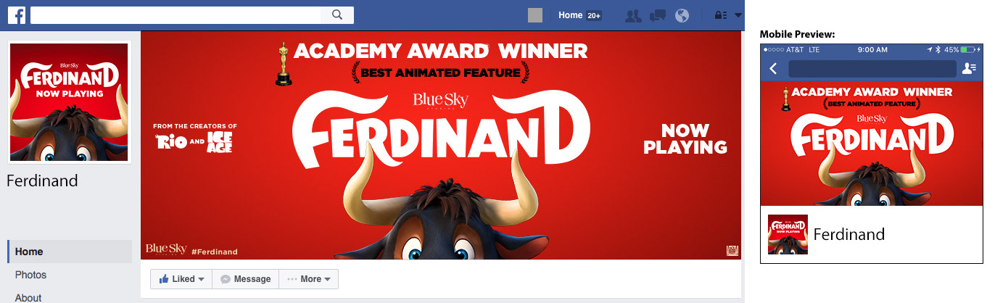The image size is (995, 303).
Task: Expand the account menu arrow in top bar
Action: (x=738, y=15)
